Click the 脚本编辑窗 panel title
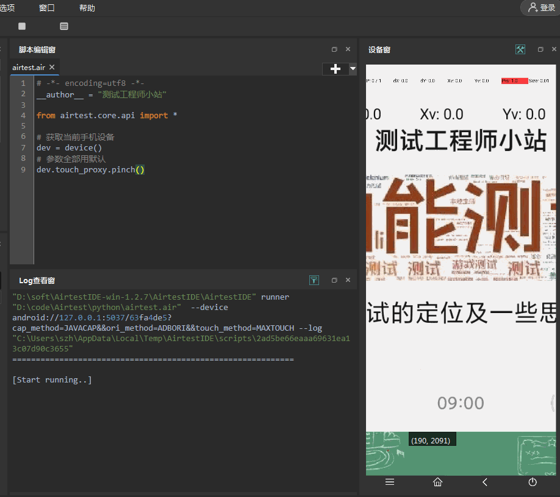 pyautogui.click(x=37, y=50)
